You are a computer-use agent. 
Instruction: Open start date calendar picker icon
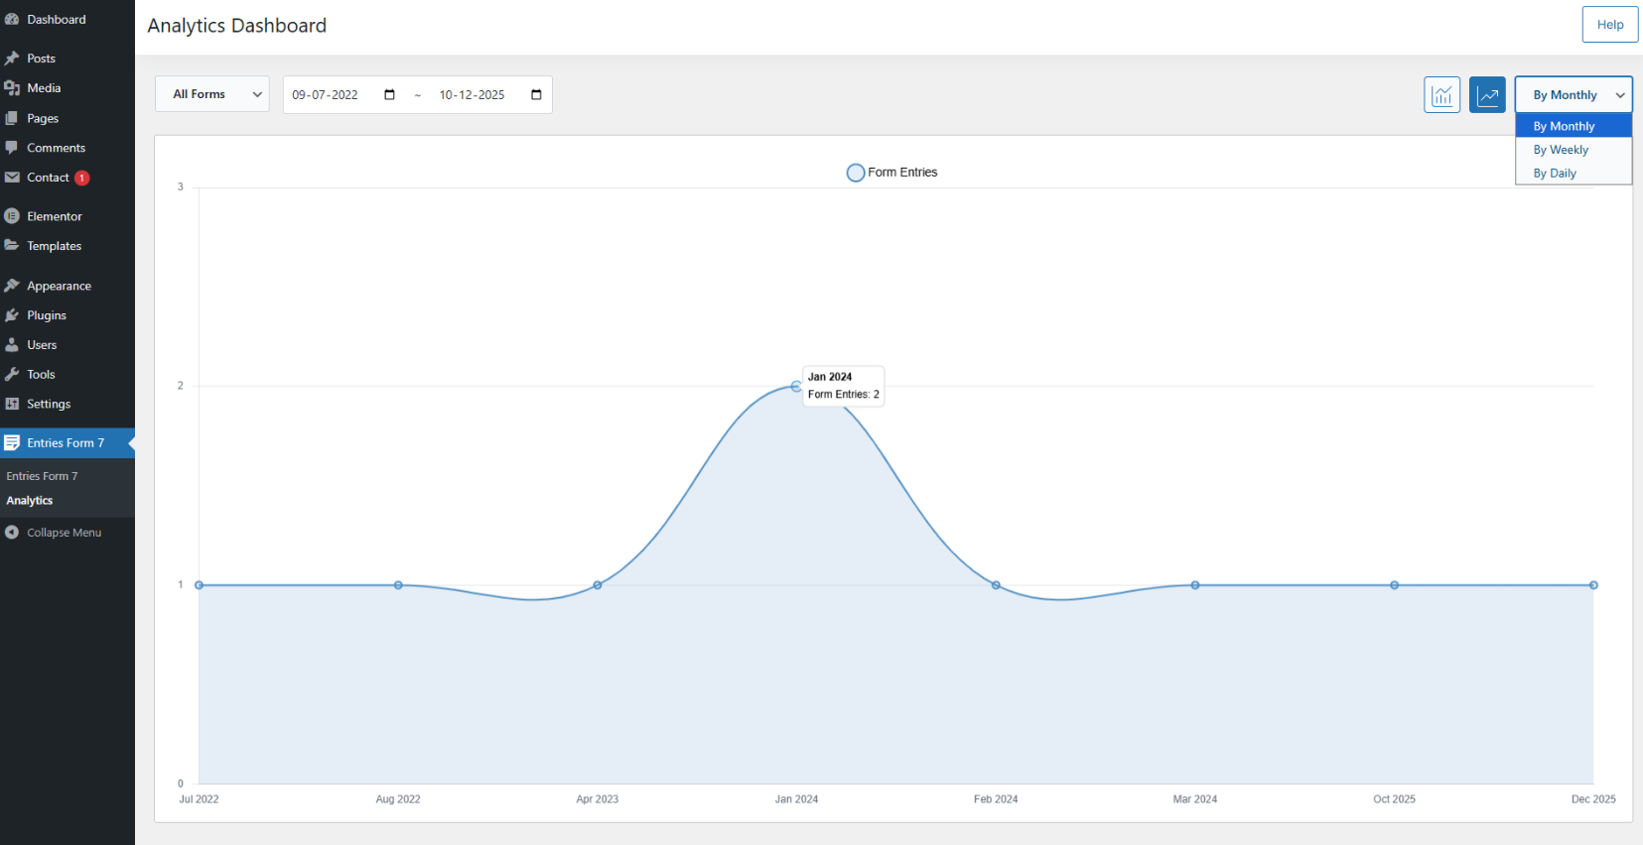pos(389,95)
